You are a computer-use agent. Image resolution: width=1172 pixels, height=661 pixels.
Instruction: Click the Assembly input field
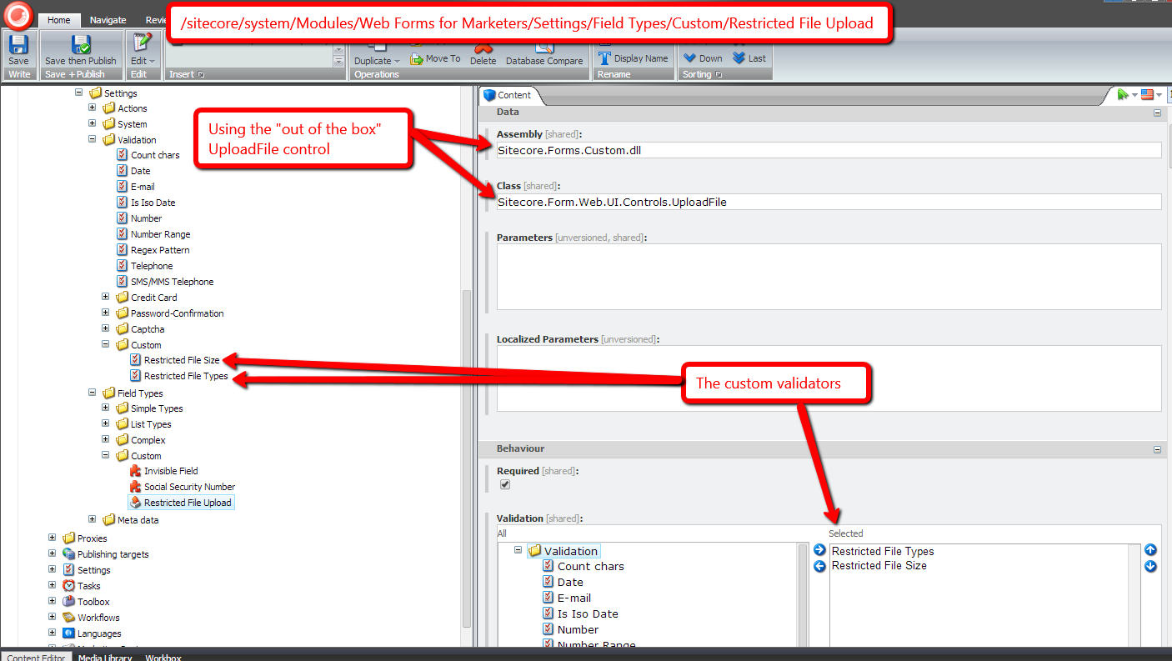click(828, 151)
